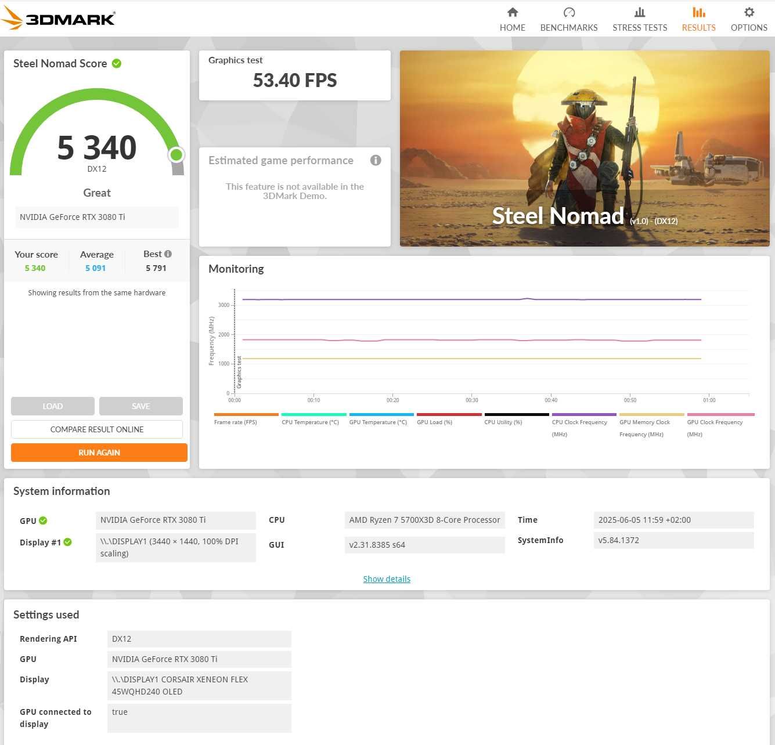Screen dimensions: 775x745
Task: Toggle Frame rate (FPS) legend swatch
Action: click(x=246, y=414)
